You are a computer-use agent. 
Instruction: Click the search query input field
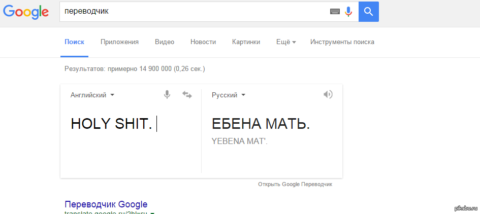pos(193,11)
